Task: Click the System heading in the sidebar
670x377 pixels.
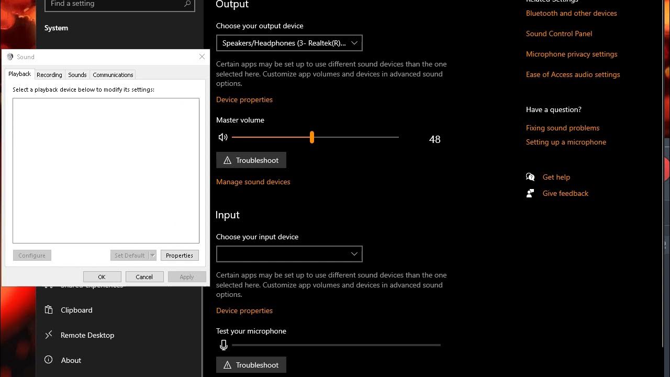Action: [56, 28]
